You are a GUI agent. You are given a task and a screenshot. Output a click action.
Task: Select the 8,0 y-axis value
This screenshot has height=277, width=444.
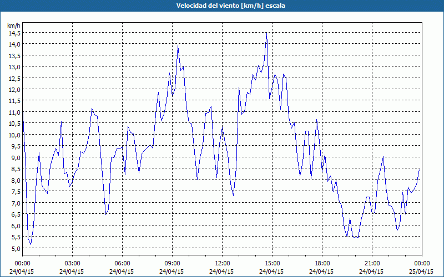tap(16, 181)
